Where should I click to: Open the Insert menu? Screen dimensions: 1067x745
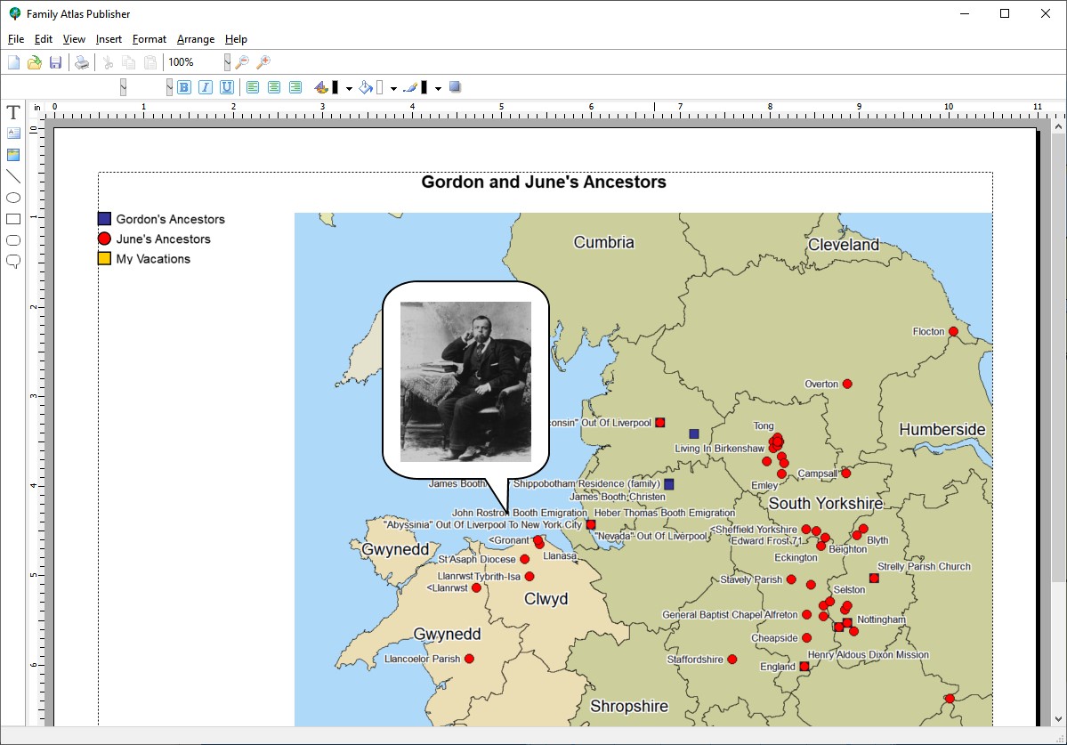109,39
